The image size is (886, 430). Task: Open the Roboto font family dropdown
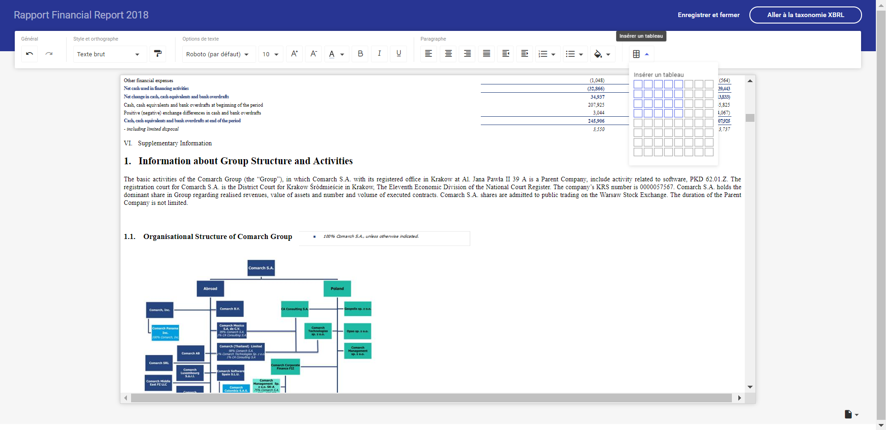[x=218, y=54]
